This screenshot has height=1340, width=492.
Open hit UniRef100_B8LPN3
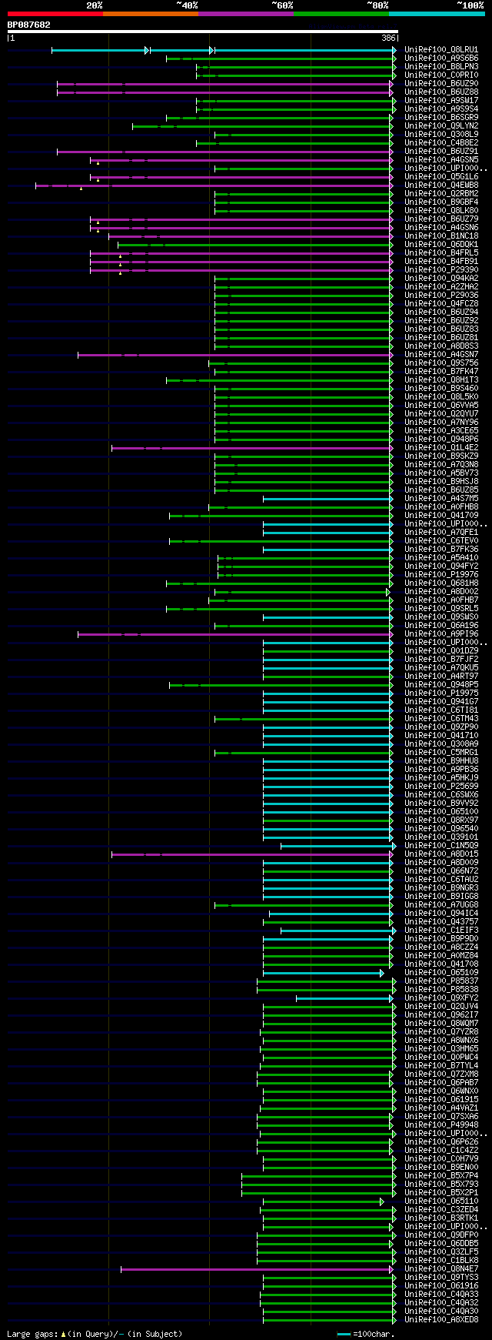[441, 67]
